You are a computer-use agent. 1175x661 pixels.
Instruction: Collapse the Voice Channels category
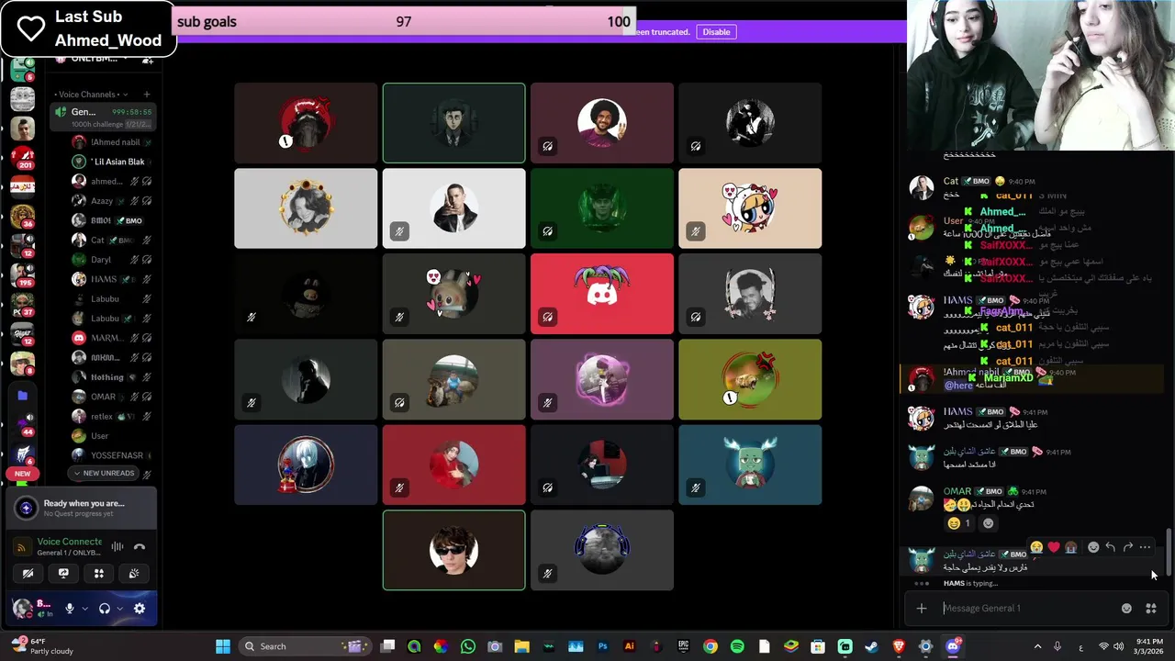[x=90, y=94]
